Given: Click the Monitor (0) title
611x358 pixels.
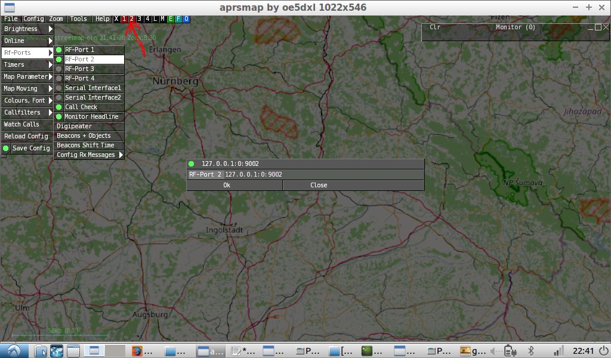Looking at the screenshot, I should coord(515,27).
